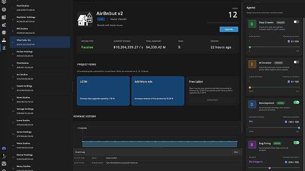Select Pixel Studios in the company list

tap(40, 8)
